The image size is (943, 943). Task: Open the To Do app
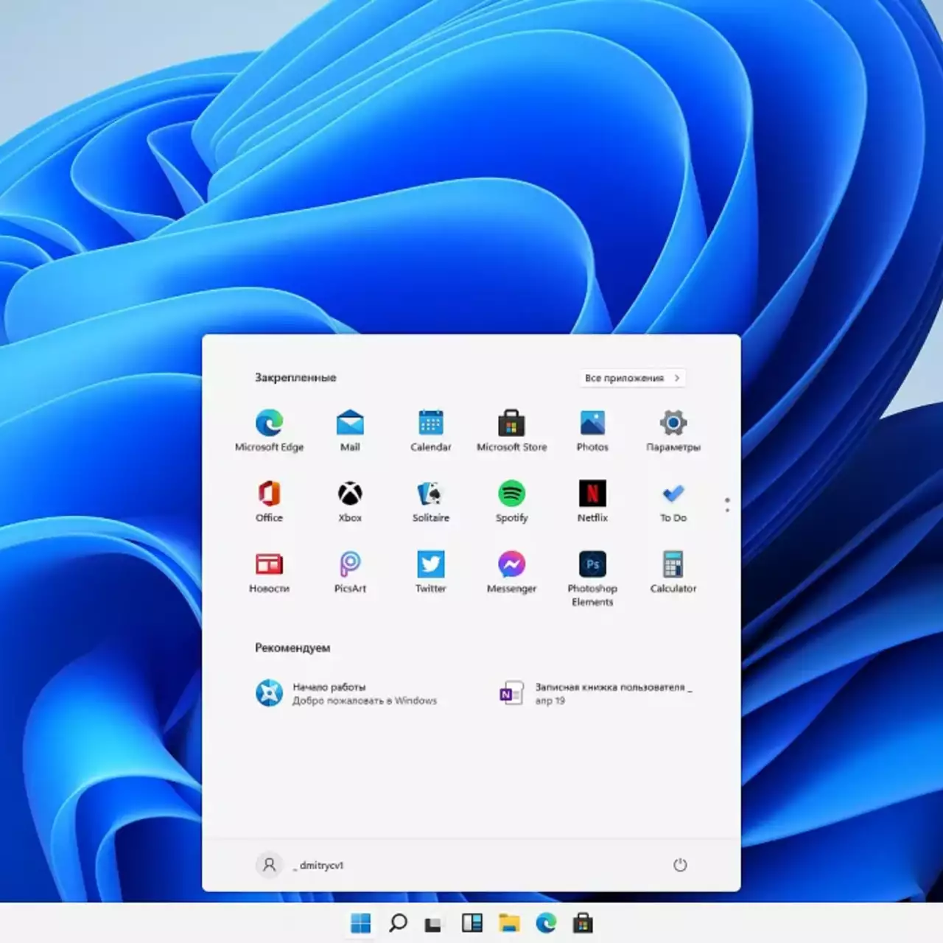(673, 501)
